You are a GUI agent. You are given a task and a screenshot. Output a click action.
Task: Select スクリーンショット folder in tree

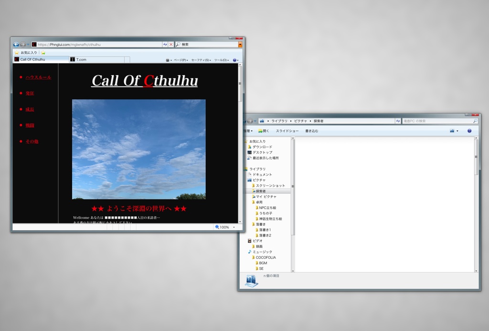click(268, 186)
